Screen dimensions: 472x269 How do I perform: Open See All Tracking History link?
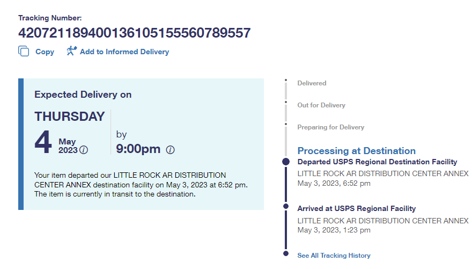tap(334, 256)
